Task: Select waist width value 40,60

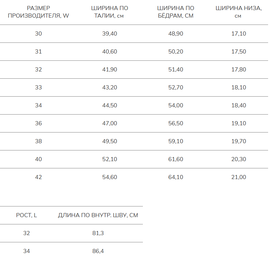Action: pos(109,52)
